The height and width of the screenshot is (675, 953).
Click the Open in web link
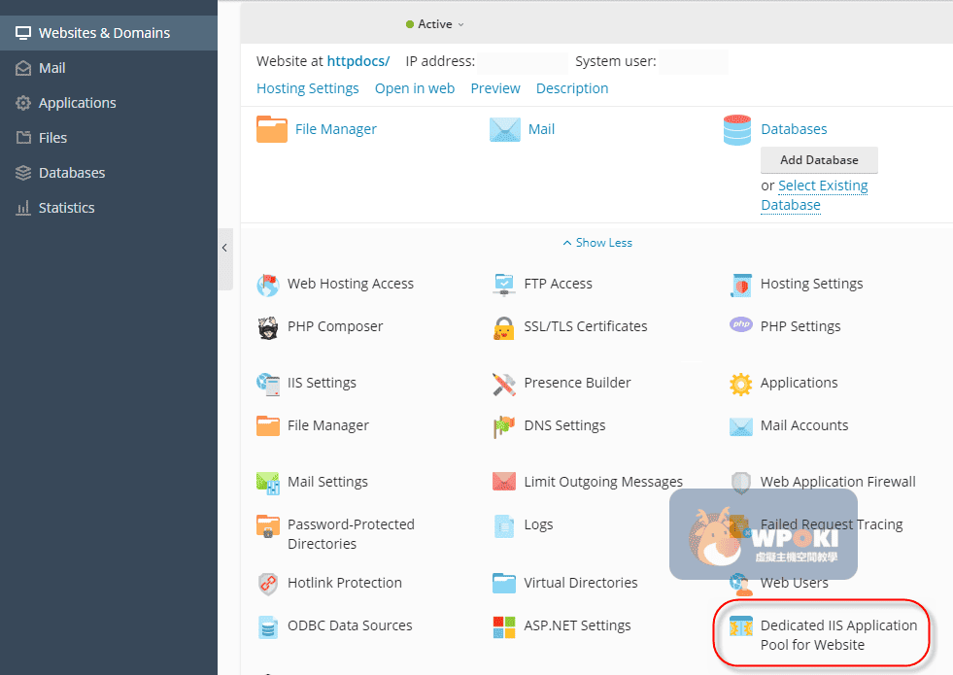click(x=415, y=88)
